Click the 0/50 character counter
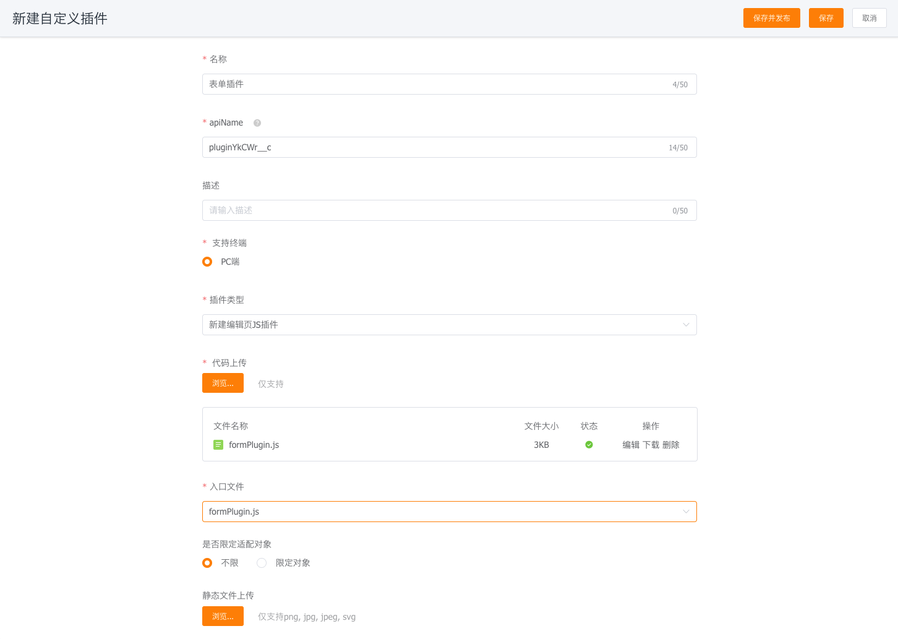898x639 pixels. tap(680, 211)
